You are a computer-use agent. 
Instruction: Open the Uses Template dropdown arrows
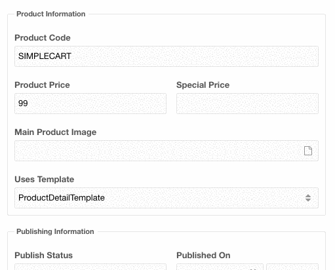coord(308,198)
